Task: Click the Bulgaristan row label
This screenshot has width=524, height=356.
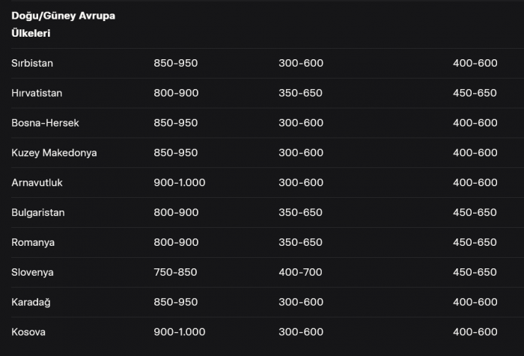Action: point(38,213)
